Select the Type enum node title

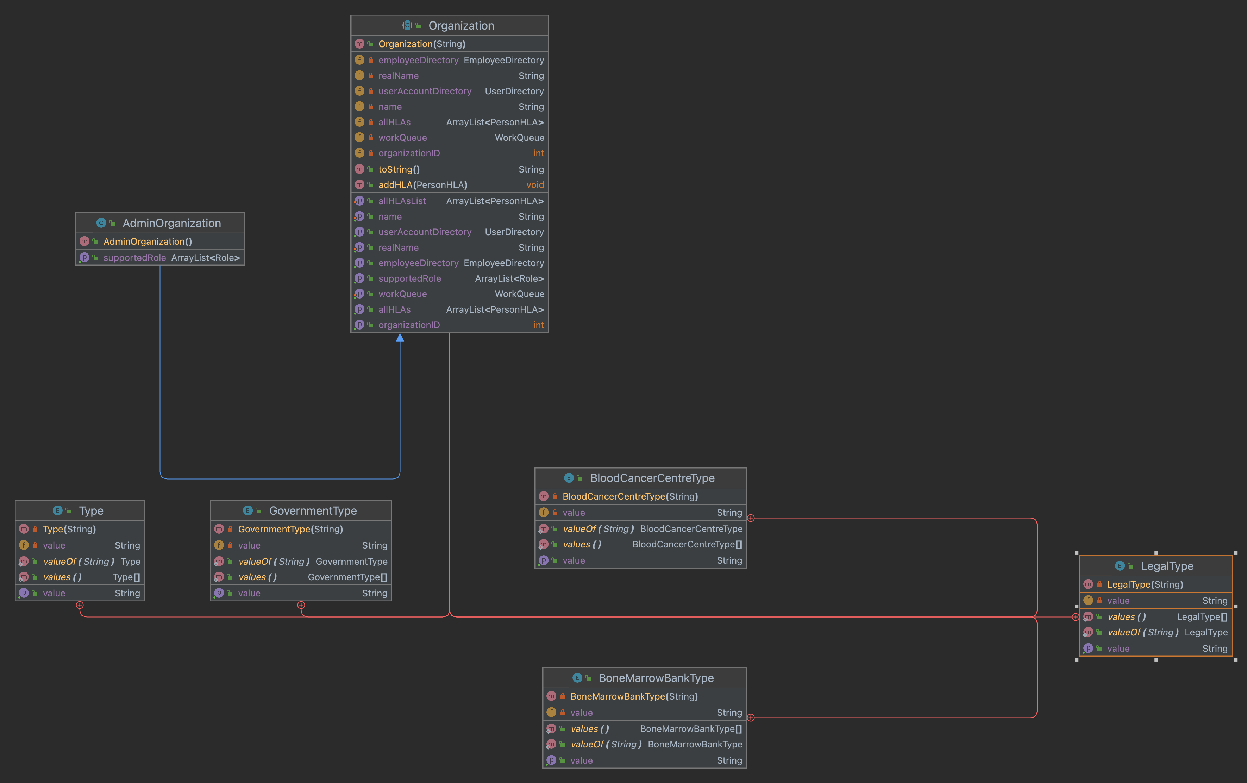click(x=91, y=510)
